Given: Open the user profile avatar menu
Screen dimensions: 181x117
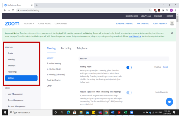Looking at the screenshot, I should point(172,23).
